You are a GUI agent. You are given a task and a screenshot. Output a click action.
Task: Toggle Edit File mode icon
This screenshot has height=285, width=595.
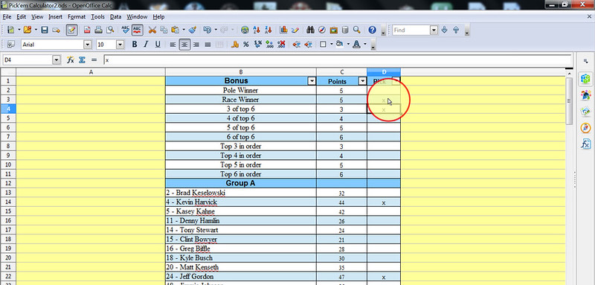pyautogui.click(x=71, y=30)
